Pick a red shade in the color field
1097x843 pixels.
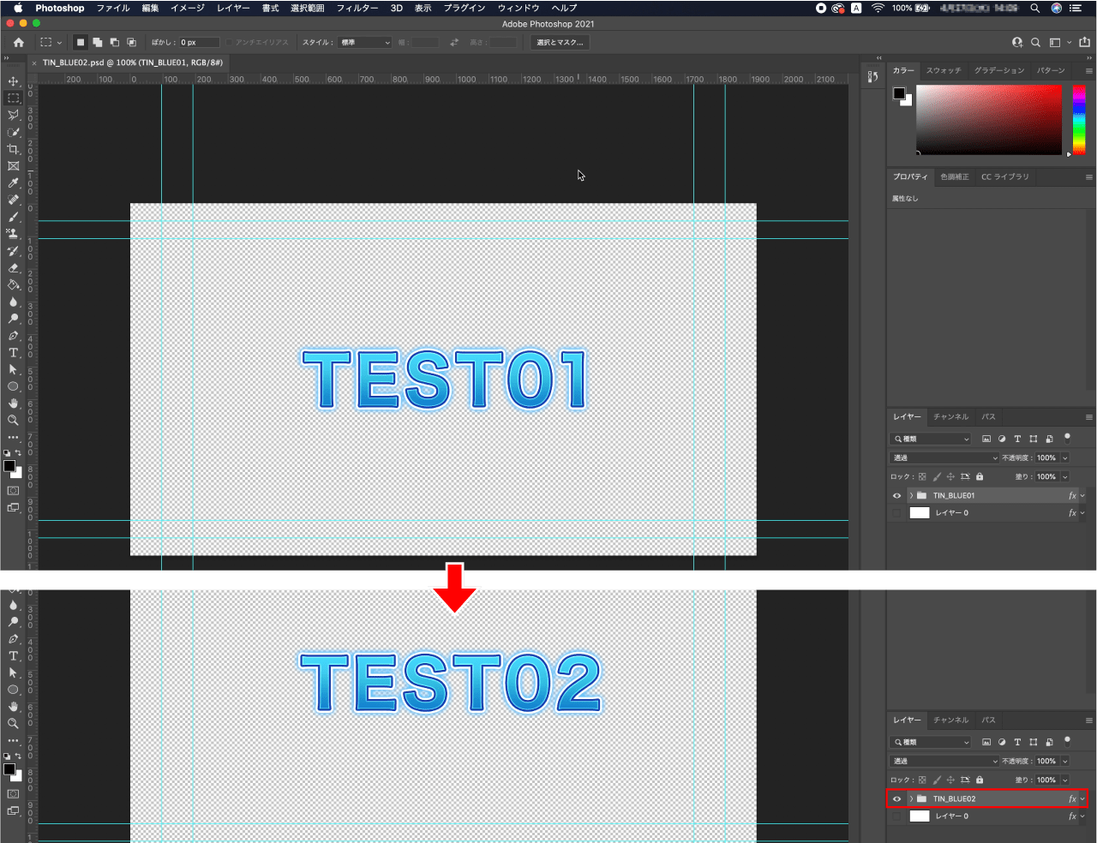click(989, 120)
